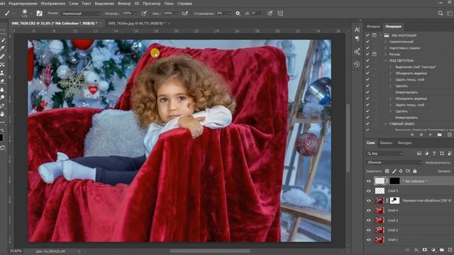The image size is (454, 255).
Task: Open the brush tool preset picker in options bar
Action: pyautogui.click(x=9, y=13)
